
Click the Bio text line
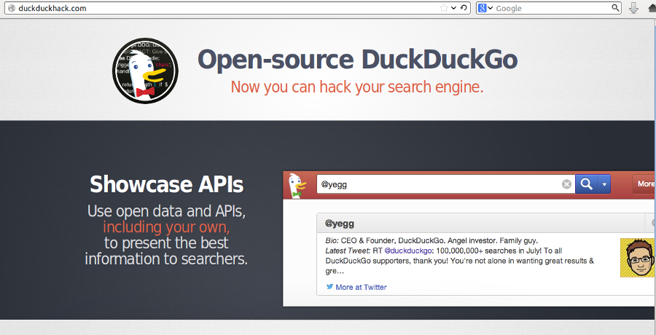coord(432,241)
